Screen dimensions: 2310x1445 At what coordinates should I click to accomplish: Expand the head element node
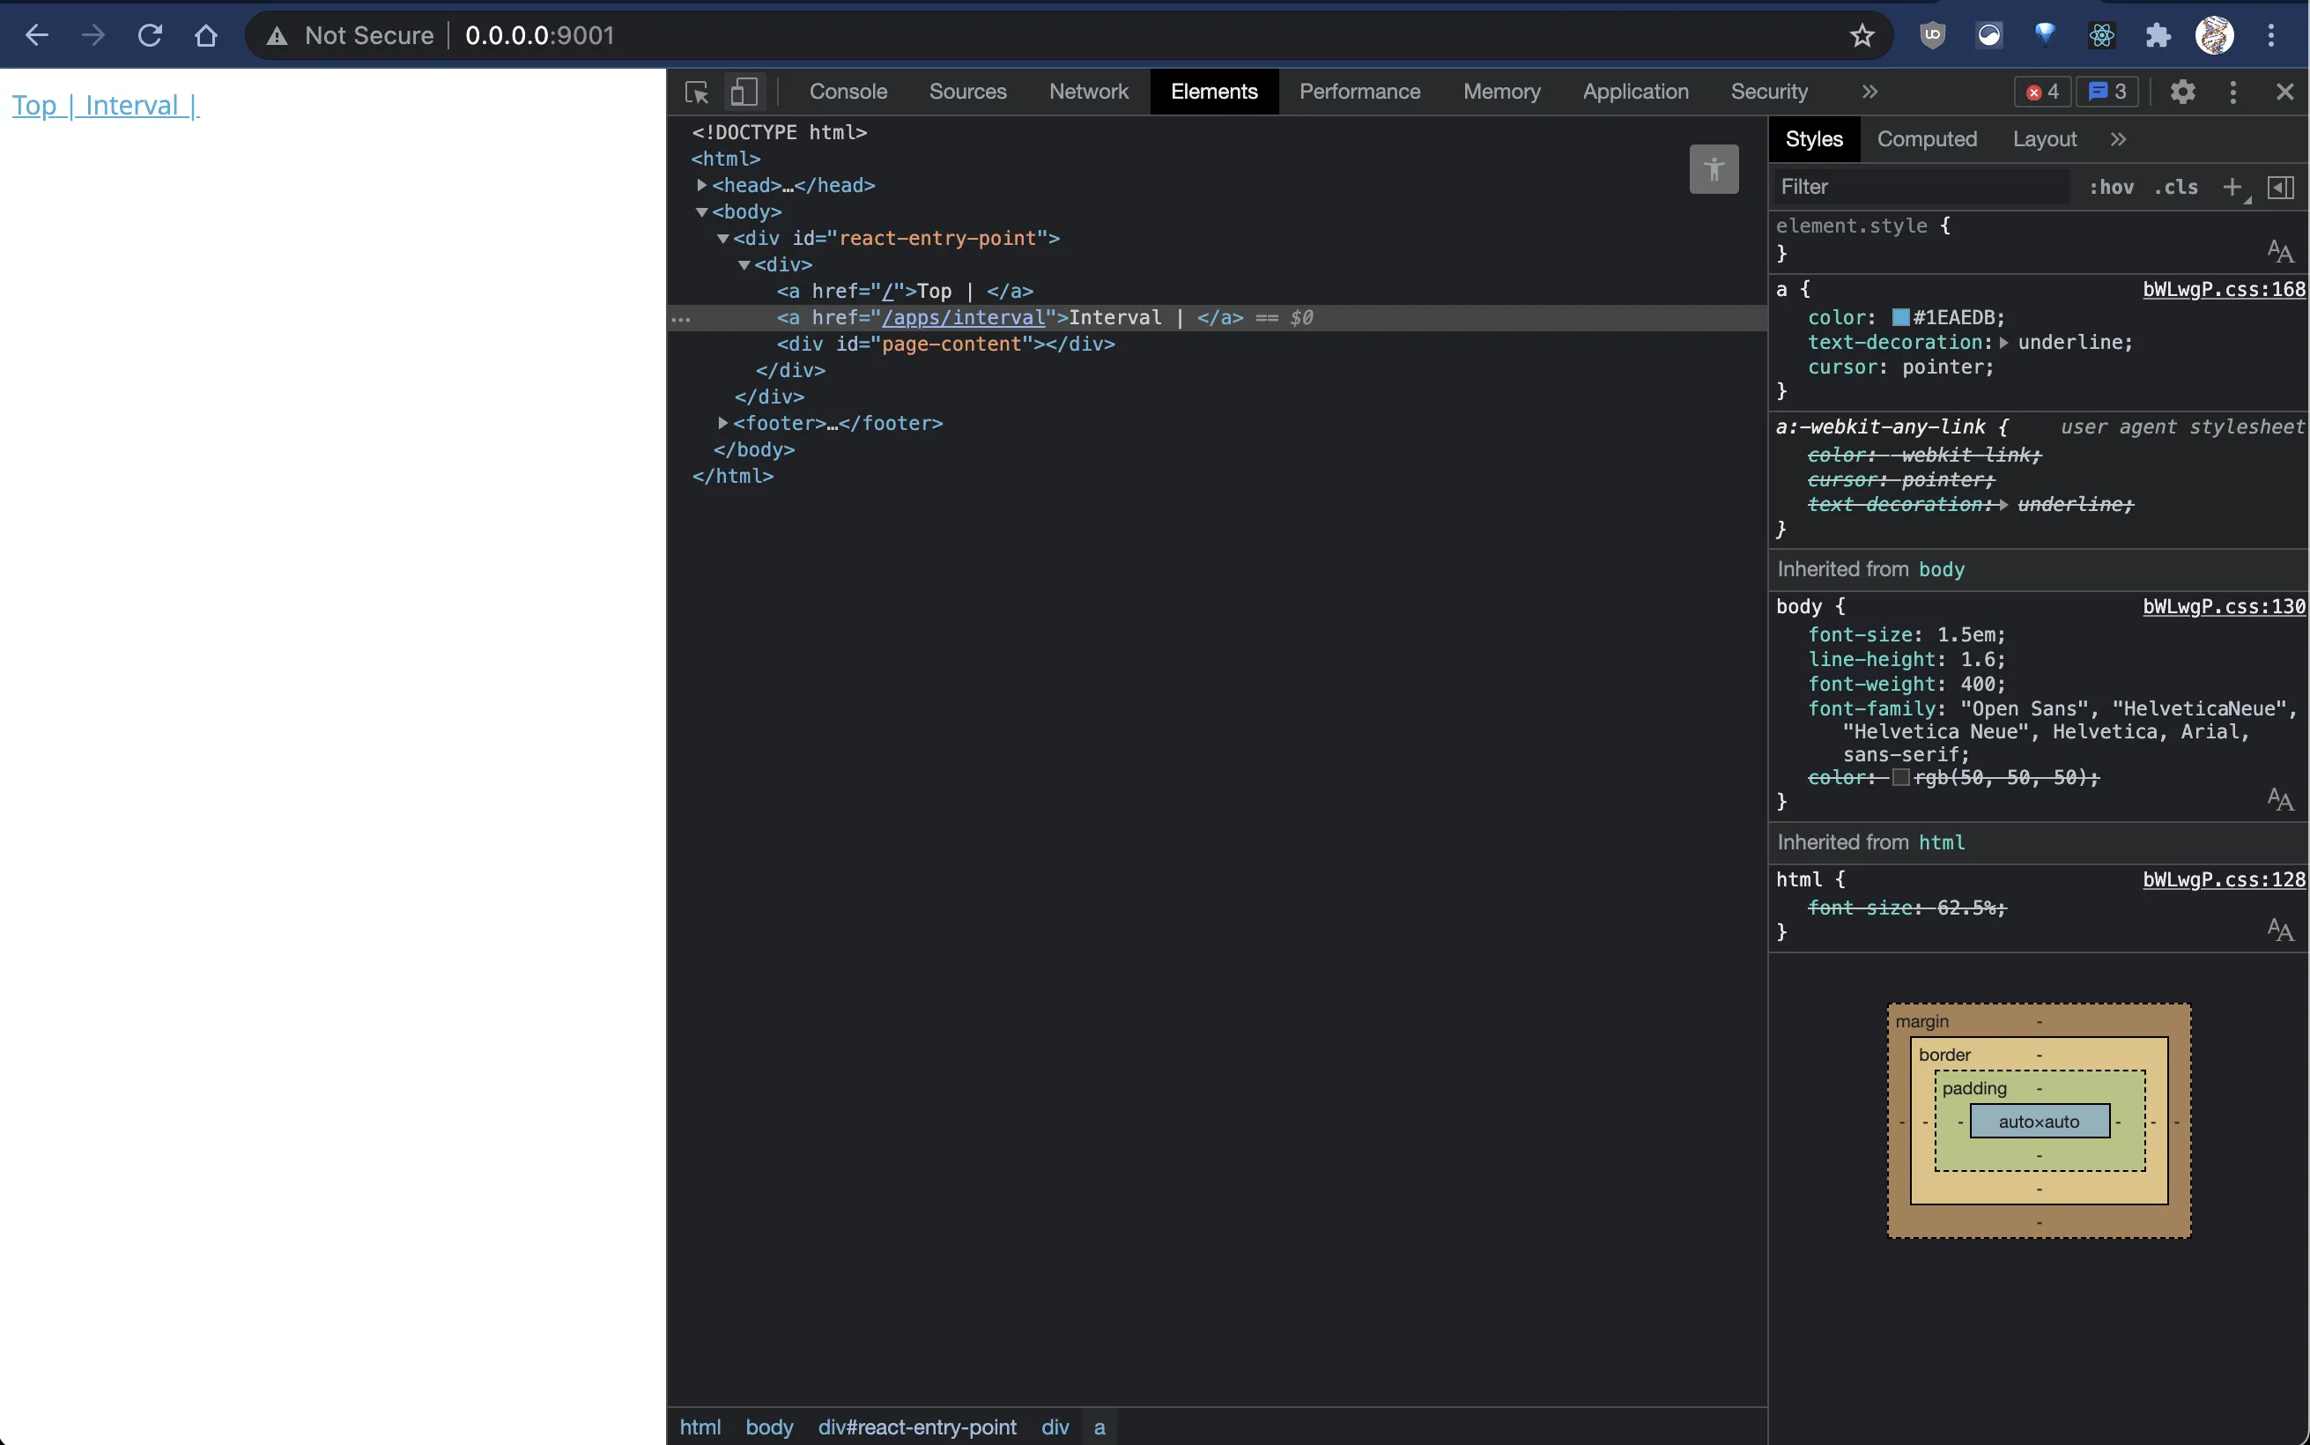pyautogui.click(x=702, y=185)
